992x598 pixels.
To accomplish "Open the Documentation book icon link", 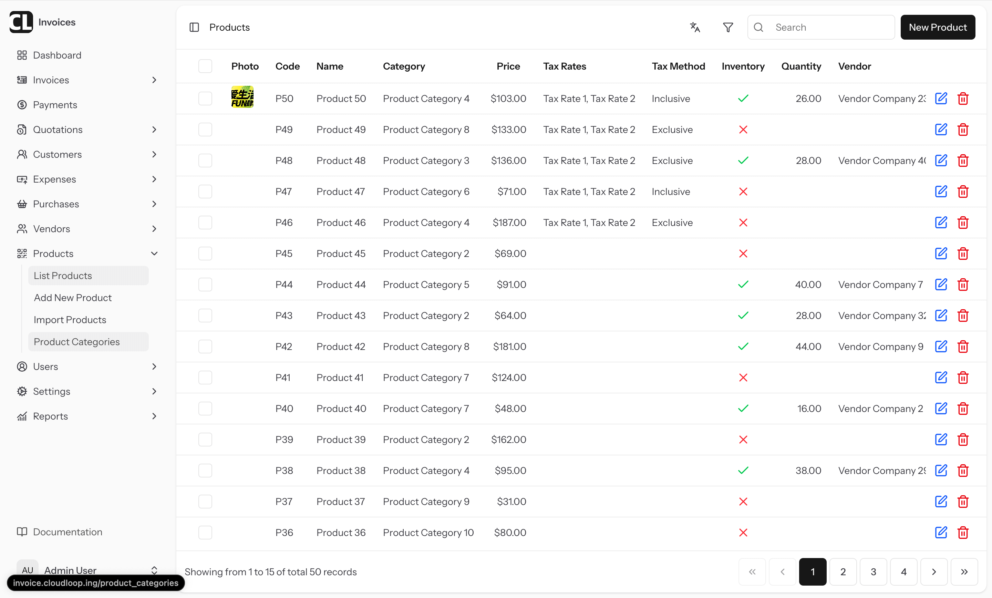I will pyautogui.click(x=60, y=532).
